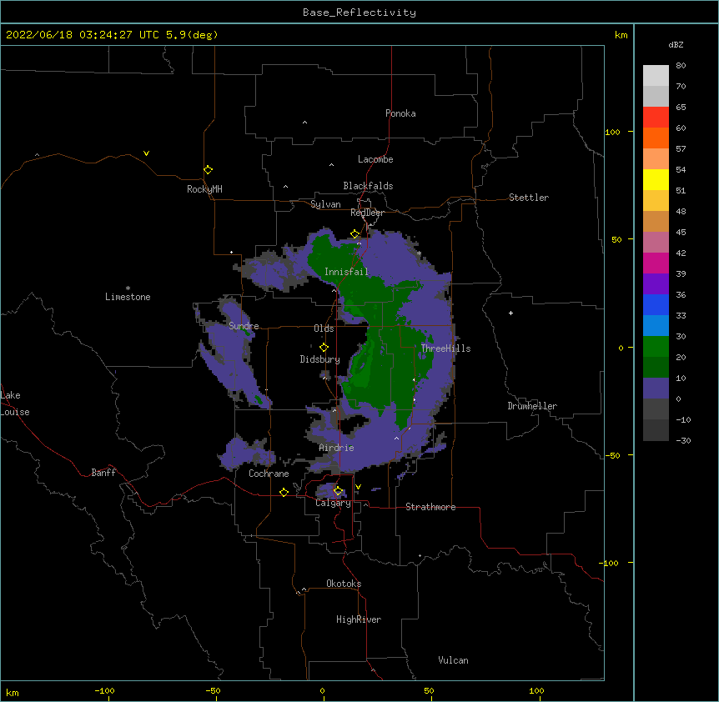Screen dimensions: 719x702
Task: Pick the light blue 33-30 dBZ legend swatch
Action: pyautogui.click(x=656, y=326)
